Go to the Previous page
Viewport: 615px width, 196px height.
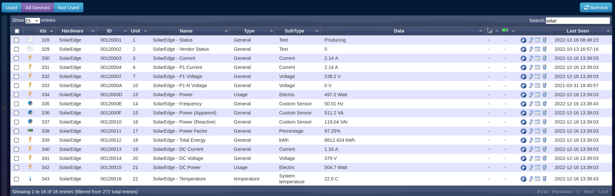(562, 192)
